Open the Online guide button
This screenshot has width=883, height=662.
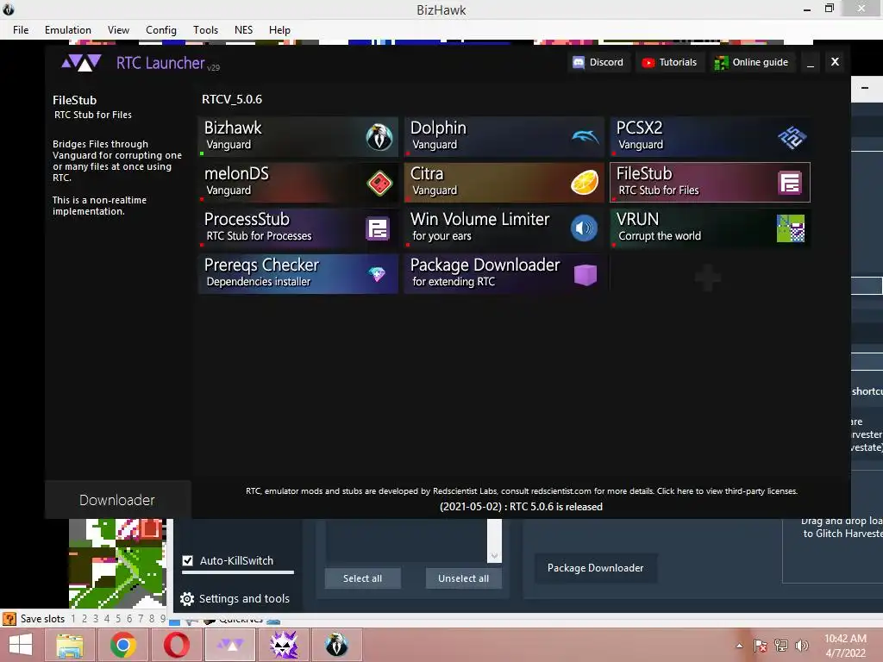click(752, 62)
